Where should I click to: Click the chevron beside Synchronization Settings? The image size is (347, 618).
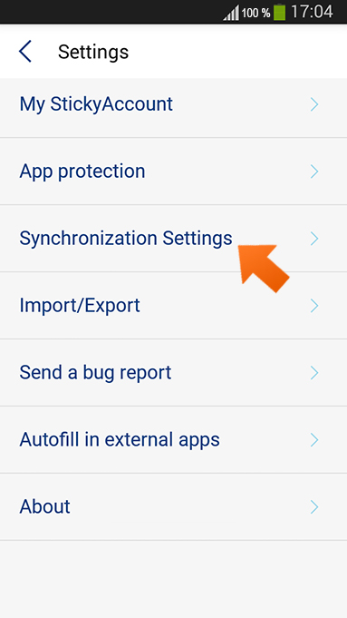[x=314, y=239]
